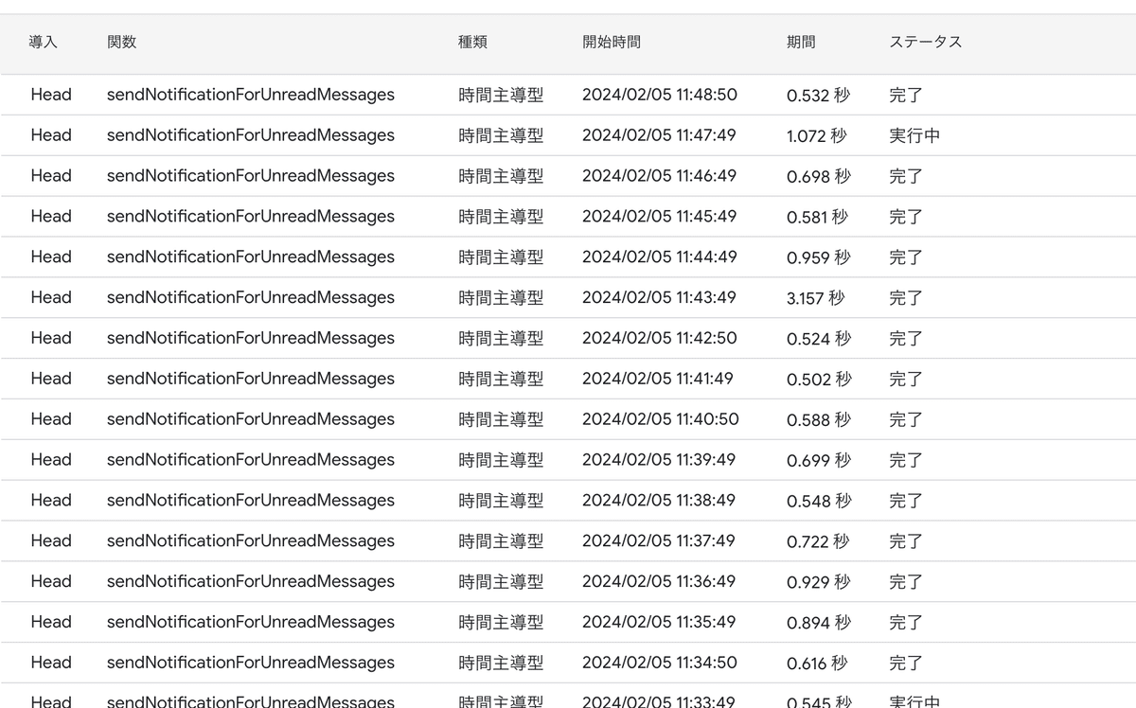Select start time 2024/02/05 11:40:50
The height and width of the screenshot is (708, 1136).
pyautogui.click(x=661, y=419)
